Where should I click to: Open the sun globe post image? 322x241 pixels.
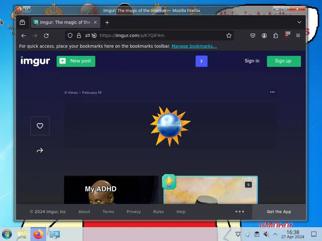(x=170, y=126)
